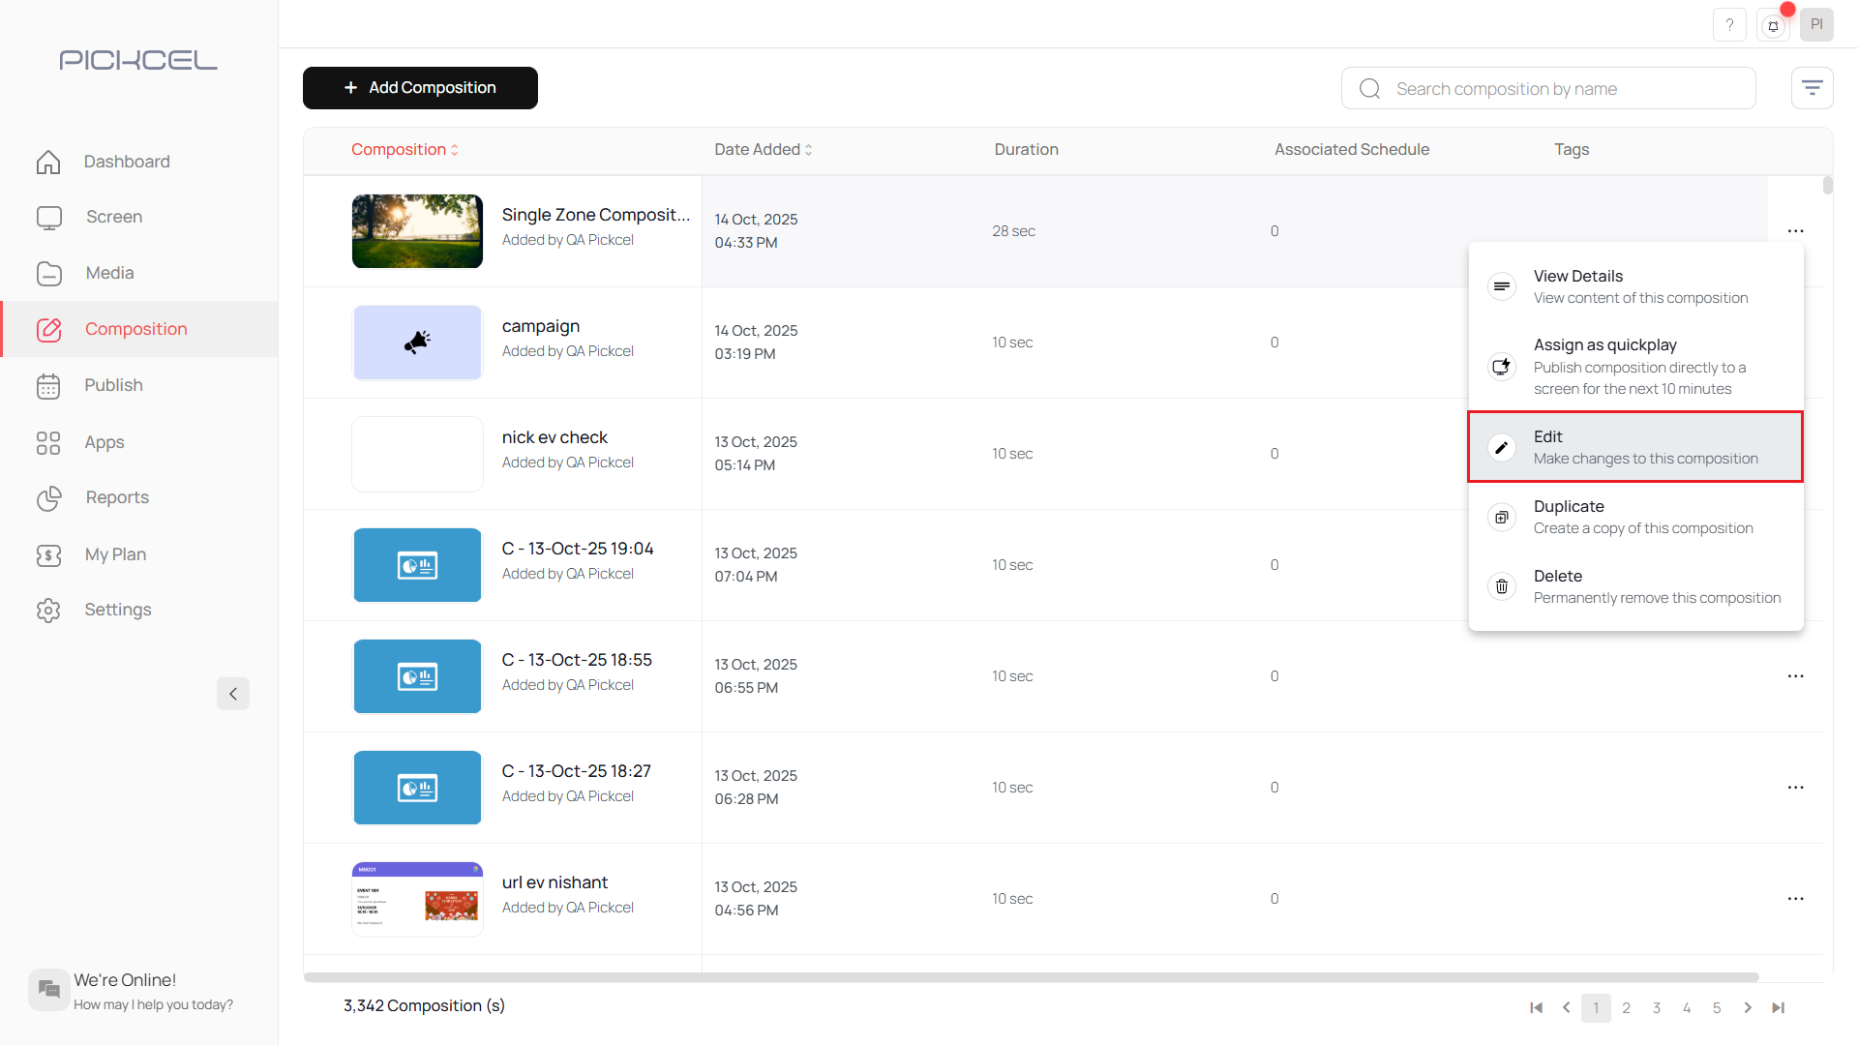
Task: Collapse the sidebar with the chevron
Action: point(232,694)
